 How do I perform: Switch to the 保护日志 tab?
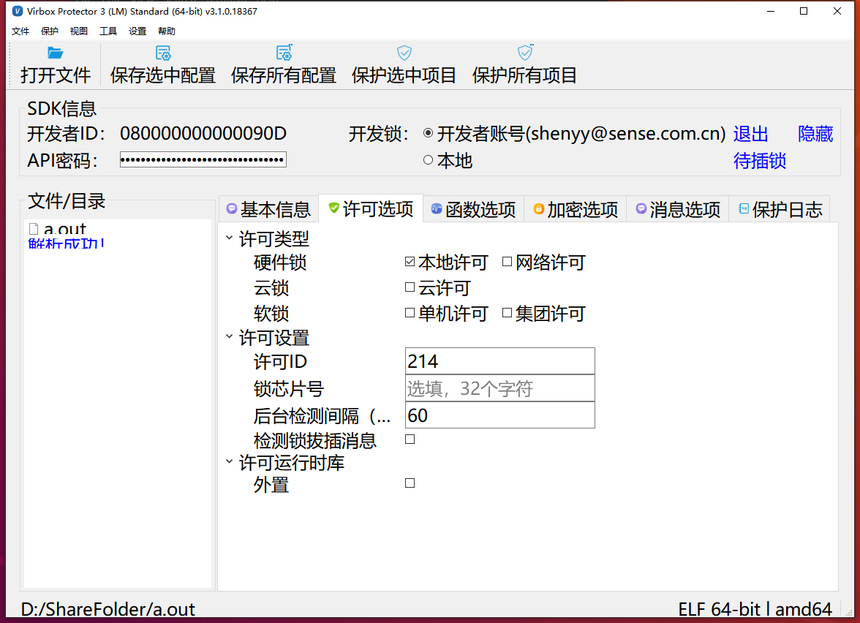point(780,209)
